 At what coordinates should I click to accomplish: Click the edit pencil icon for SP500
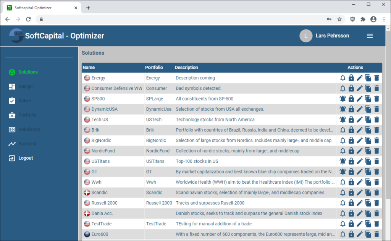[360, 99]
